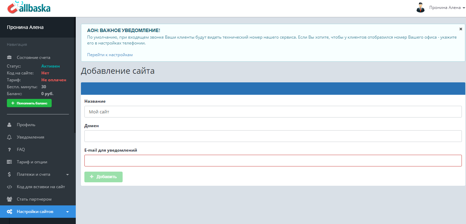Click the briefcase icon beside Состояние счета

[10, 58]
